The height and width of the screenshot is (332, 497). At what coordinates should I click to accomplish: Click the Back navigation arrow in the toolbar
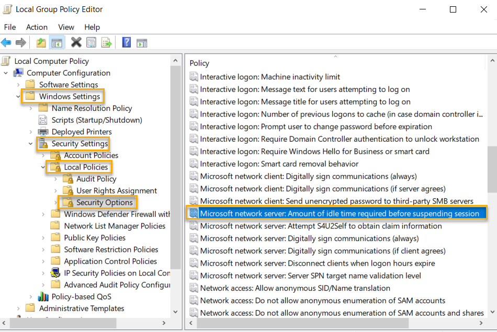pyautogui.click(x=6, y=42)
